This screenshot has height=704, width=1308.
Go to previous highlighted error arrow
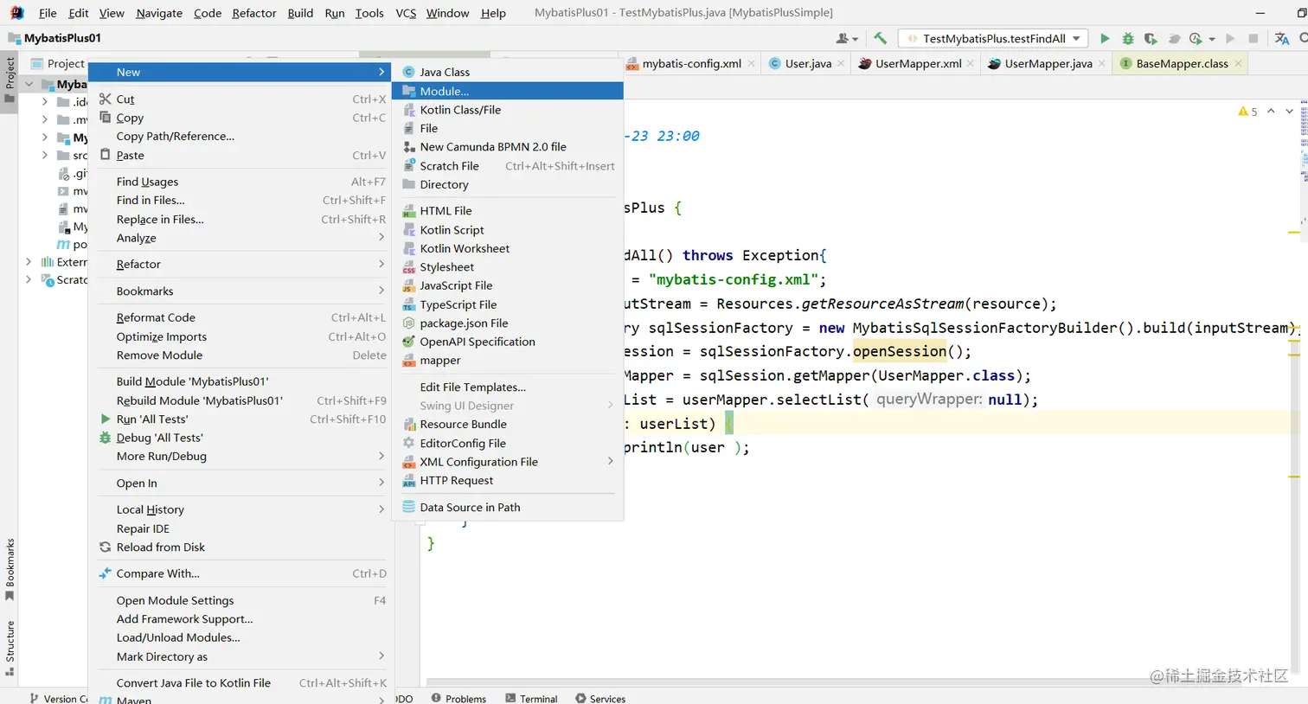[1271, 112]
